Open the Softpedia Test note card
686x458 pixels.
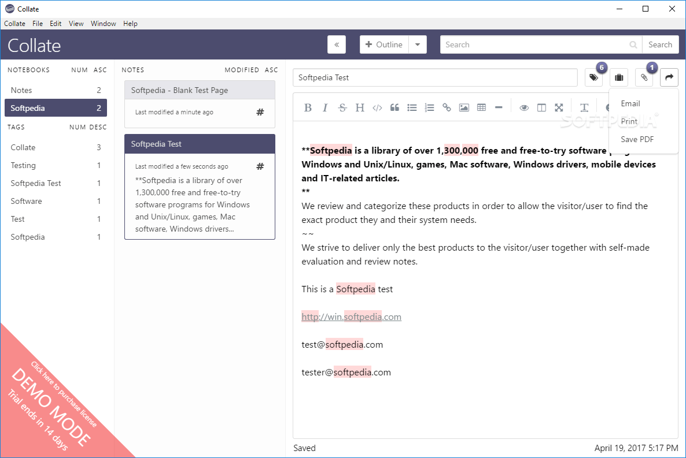(200, 187)
